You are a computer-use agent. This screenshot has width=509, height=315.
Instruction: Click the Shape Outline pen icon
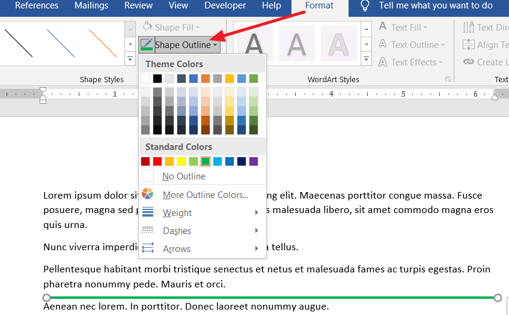(147, 44)
